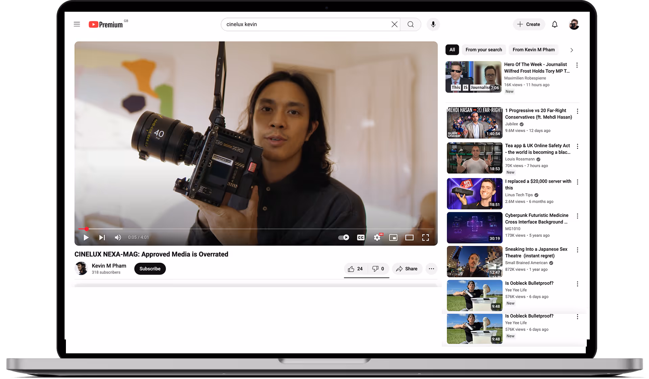649x379 pixels.
Task: Click the search magnifier button
Action: (410, 24)
